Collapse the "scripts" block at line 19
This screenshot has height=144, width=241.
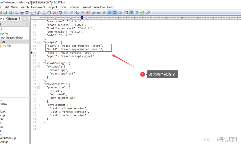[38, 42]
